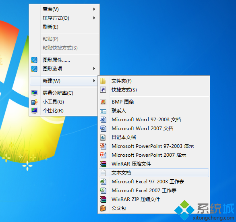This screenshot has height=222, width=236.
Task: Click the Word 2007 document icon
Action: tap(103, 129)
